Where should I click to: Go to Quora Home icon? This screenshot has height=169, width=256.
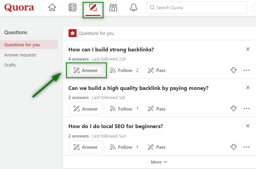pyautogui.click(x=52, y=8)
